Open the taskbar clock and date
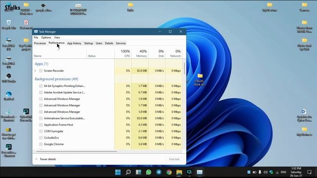This screenshot has width=317, height=178. (296, 172)
